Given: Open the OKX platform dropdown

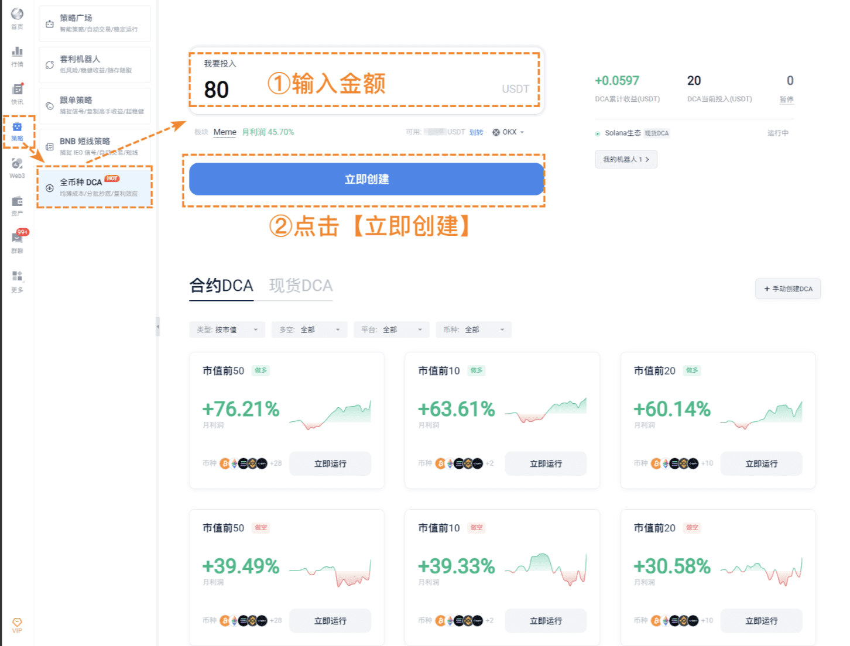Looking at the screenshot, I should (x=509, y=132).
